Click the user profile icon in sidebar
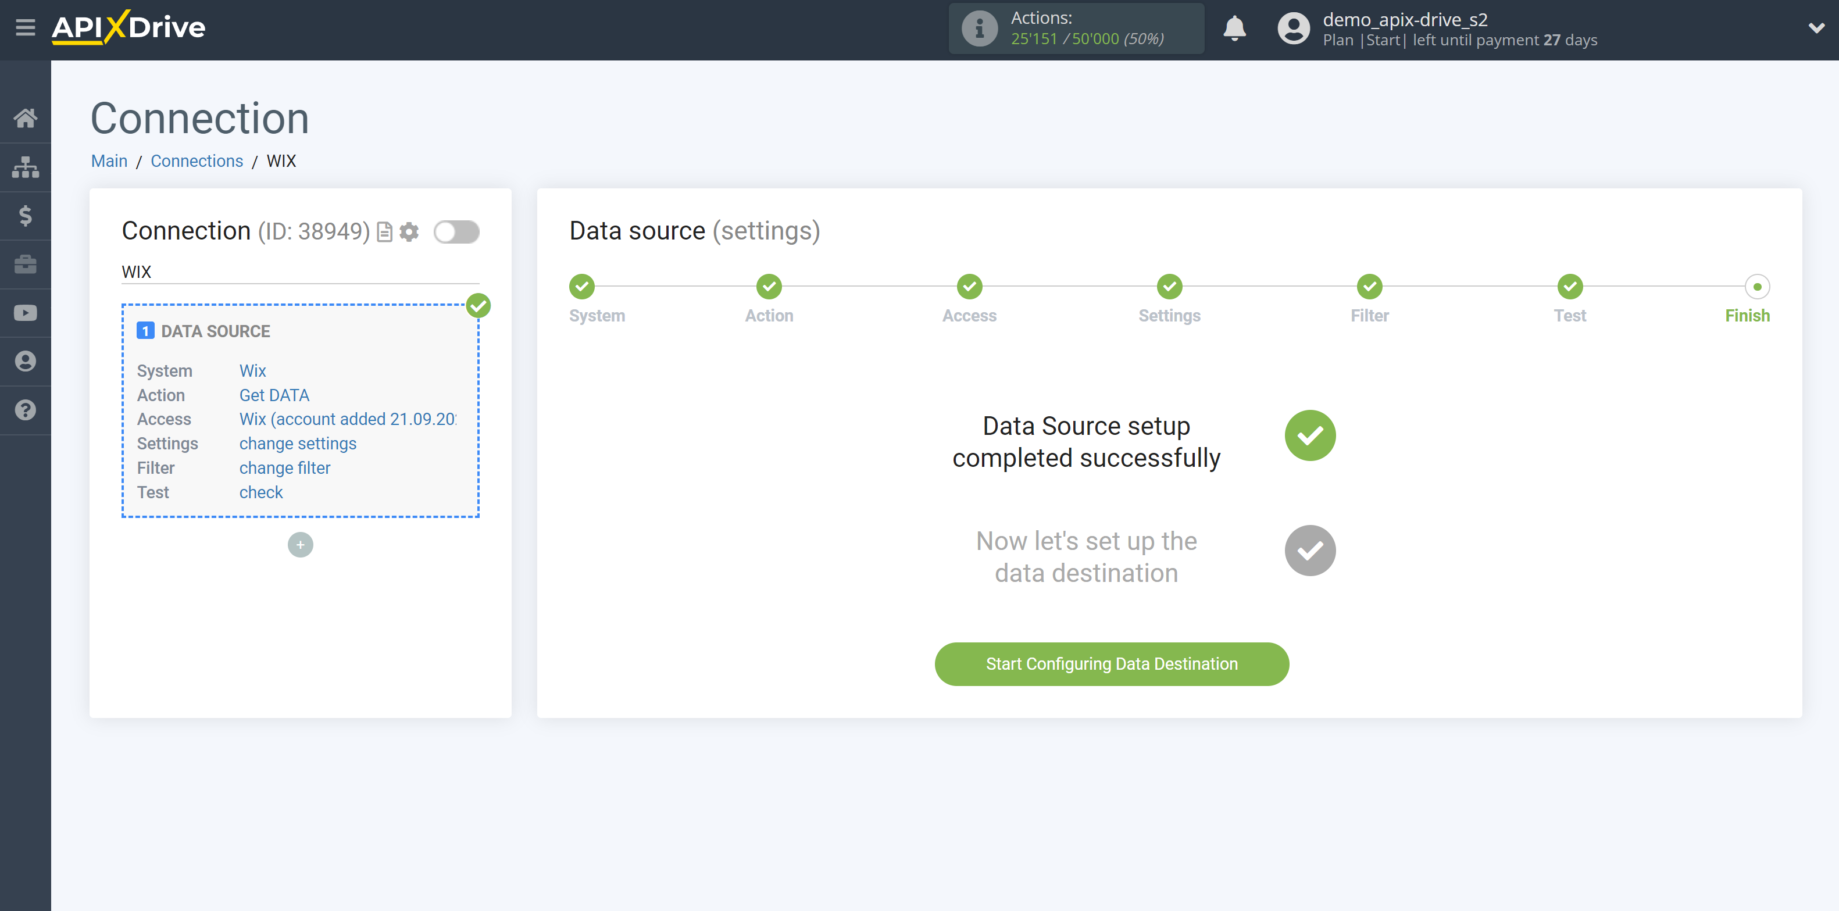1839x911 pixels. 26,361
